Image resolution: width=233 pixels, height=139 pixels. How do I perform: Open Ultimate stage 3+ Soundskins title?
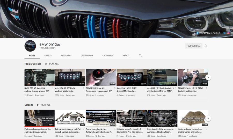click(130, 131)
